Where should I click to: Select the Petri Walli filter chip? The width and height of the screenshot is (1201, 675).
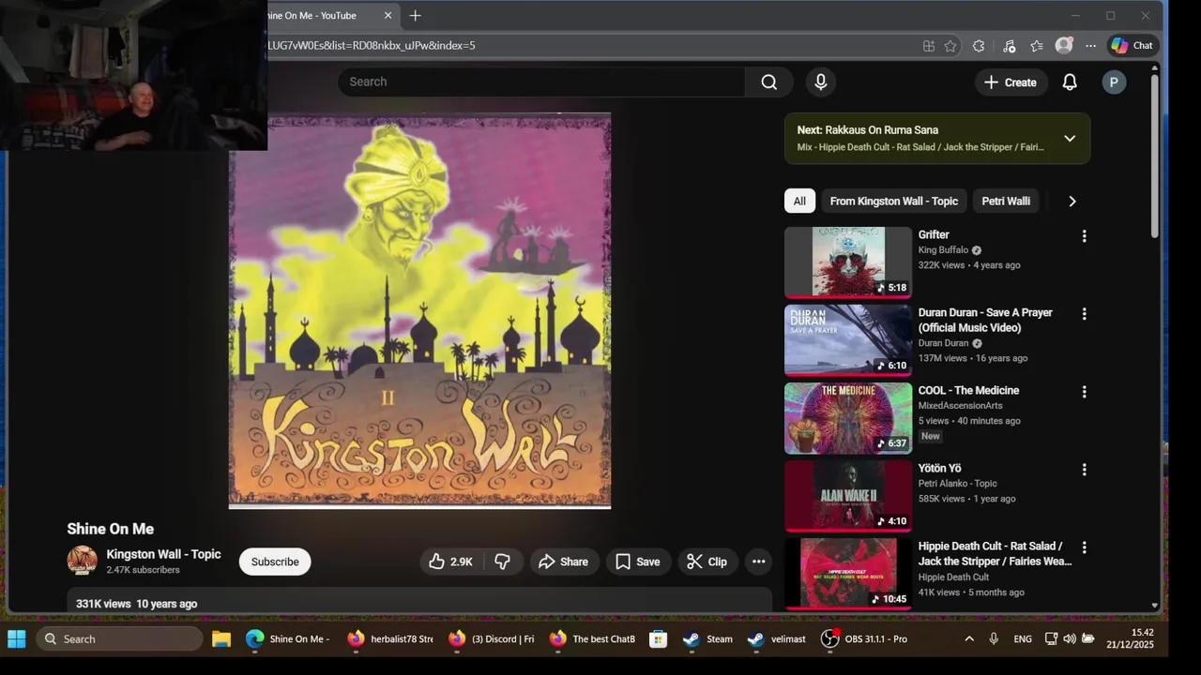pyautogui.click(x=1006, y=202)
